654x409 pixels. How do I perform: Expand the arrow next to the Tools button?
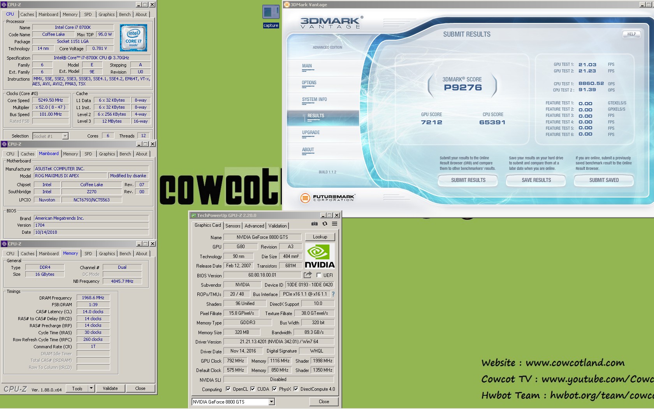click(91, 388)
